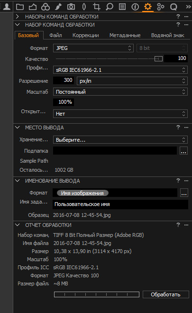Switch to the Metadata info tool tab
The width and height of the screenshot is (192, 313).
[x=135, y=7]
